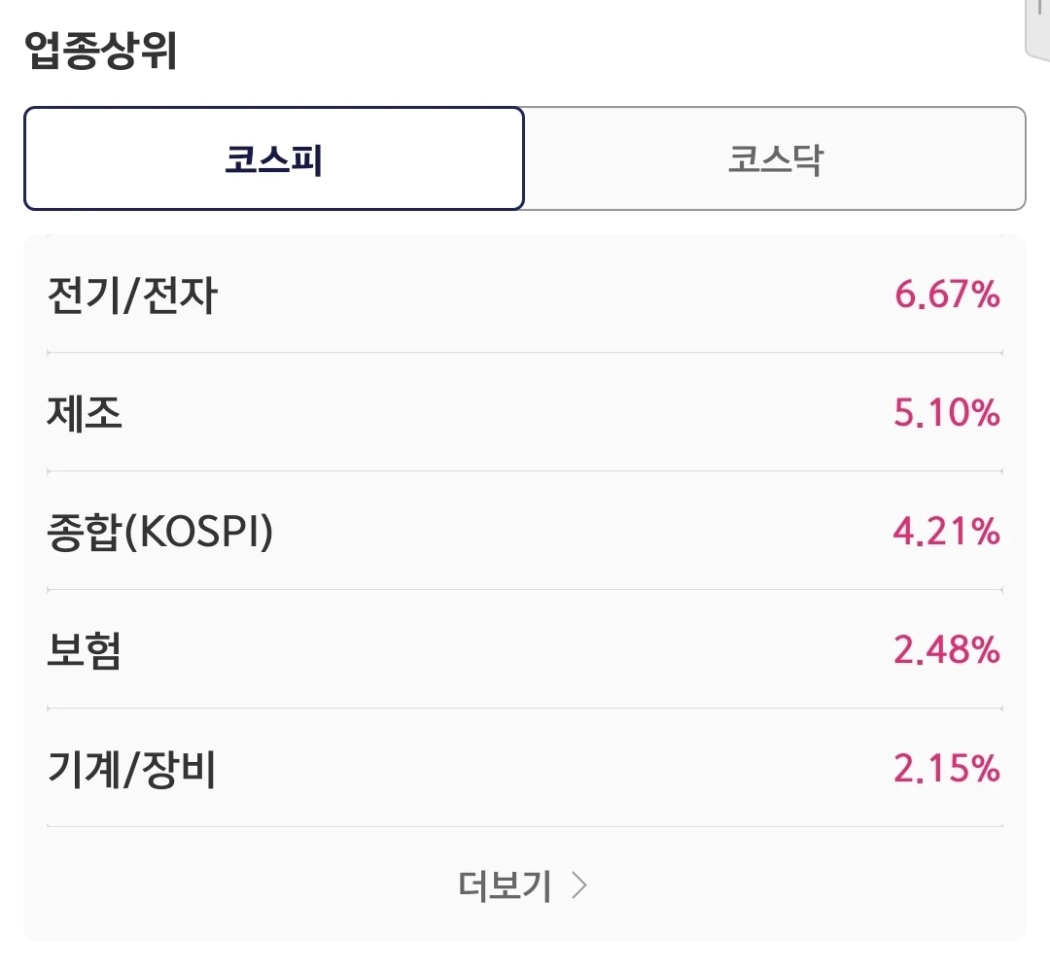The image size is (1050, 971).
Task: Click the divider between 보험 and 기계/장비
Action: pyautogui.click(x=525, y=708)
